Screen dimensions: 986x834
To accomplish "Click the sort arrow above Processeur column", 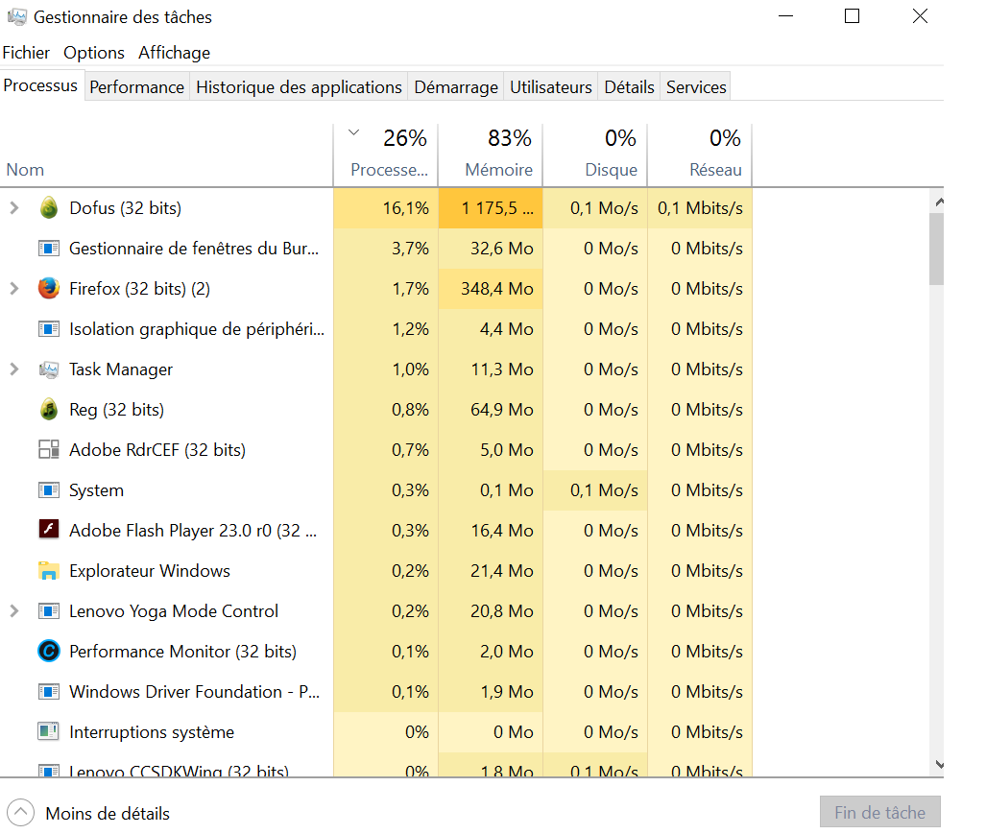I will click(354, 132).
